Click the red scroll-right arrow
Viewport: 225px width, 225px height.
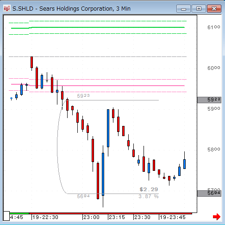click(x=217, y=217)
